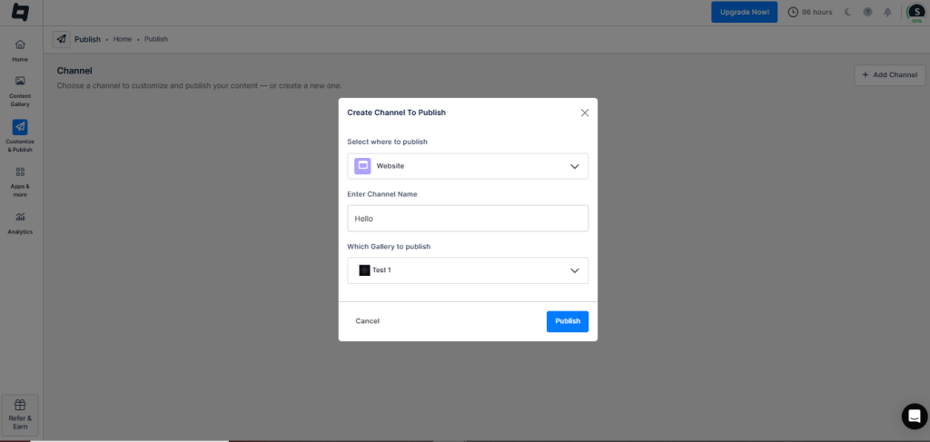This screenshot has height=442, width=930.
Task: Toggle dark mode moon icon
Action: click(x=848, y=12)
